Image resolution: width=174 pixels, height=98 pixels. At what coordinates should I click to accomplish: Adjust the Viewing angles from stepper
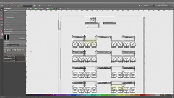pos(16,59)
